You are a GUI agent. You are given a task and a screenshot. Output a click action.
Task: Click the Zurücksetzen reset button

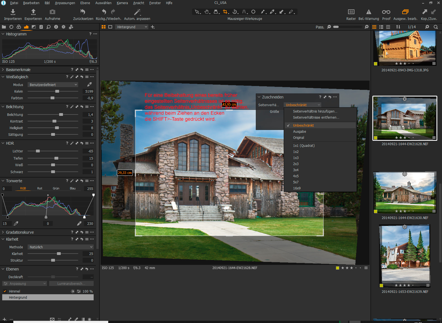(83, 15)
